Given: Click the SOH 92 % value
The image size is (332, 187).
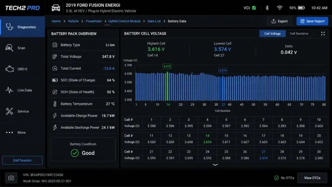Looking at the screenshot, I should click(x=111, y=92).
